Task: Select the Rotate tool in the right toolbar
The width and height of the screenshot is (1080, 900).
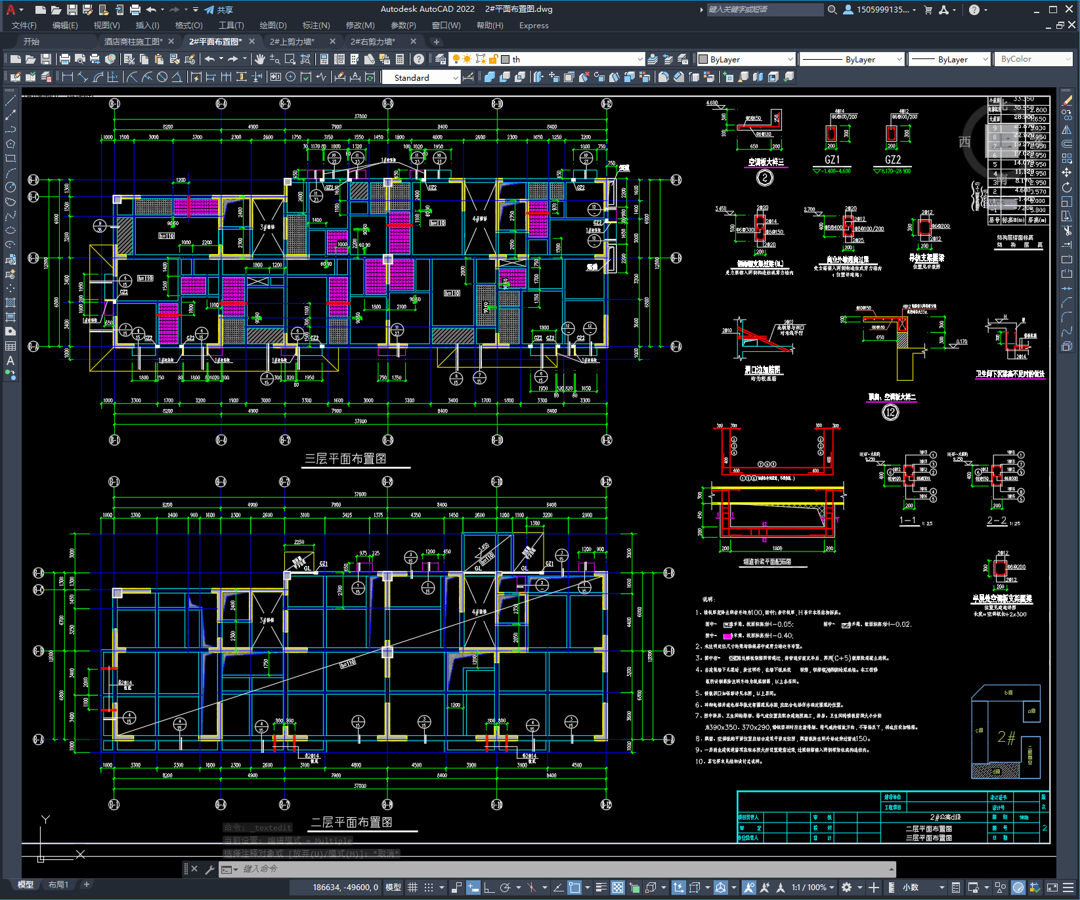Action: coord(1067,187)
